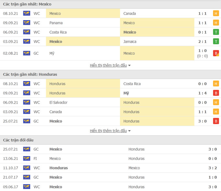Screen dimensions: 221x191
Task: Click the orange H badge for Mexico-Canada result
Action: click(216, 14)
